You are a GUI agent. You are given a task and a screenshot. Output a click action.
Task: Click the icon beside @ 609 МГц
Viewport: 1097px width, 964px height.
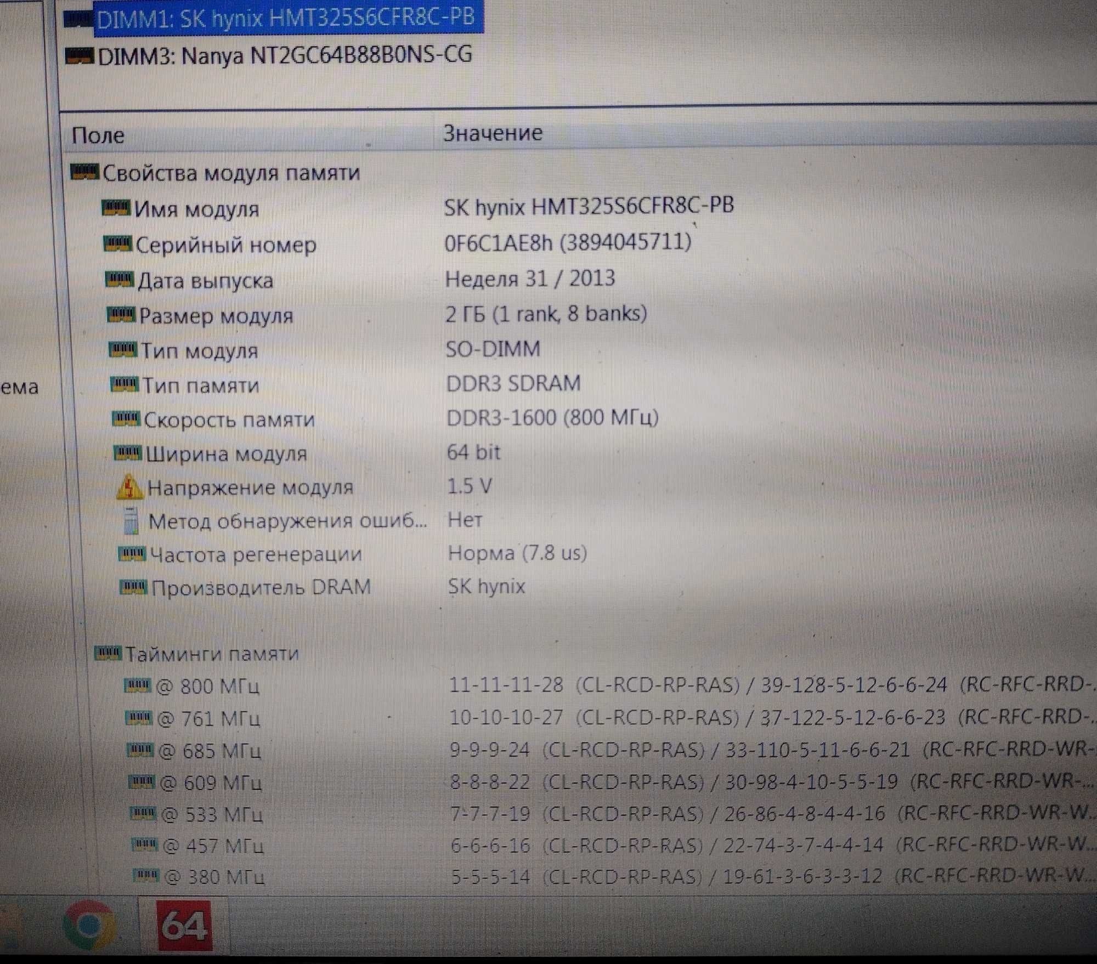click(142, 781)
